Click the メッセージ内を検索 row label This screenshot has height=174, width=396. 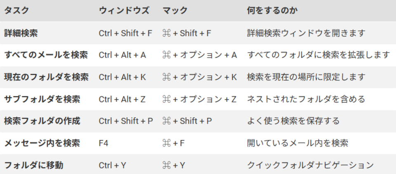click(42, 143)
